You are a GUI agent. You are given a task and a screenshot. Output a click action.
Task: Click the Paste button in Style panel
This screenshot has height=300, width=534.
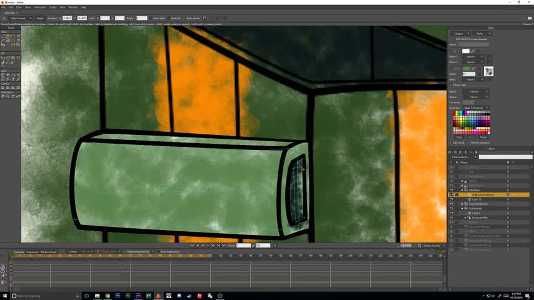tap(471, 137)
